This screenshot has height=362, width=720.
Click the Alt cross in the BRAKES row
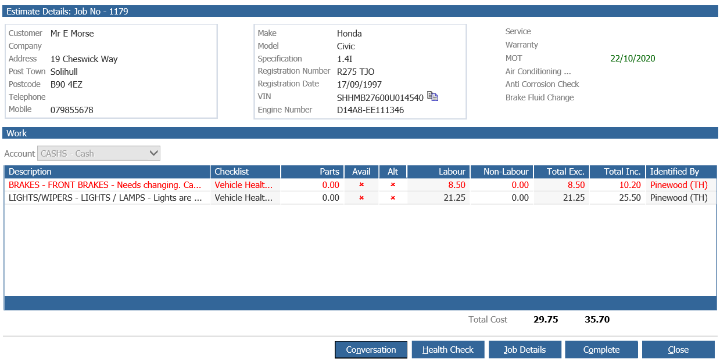point(393,184)
